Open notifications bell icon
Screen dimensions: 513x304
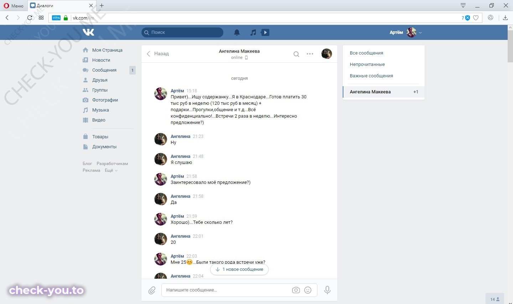pyautogui.click(x=237, y=32)
